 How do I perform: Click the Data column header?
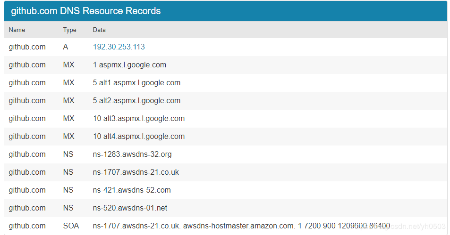[99, 30]
